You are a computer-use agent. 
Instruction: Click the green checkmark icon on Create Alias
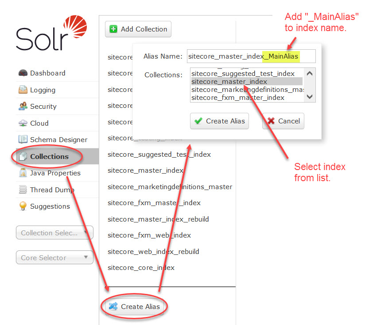tap(198, 121)
